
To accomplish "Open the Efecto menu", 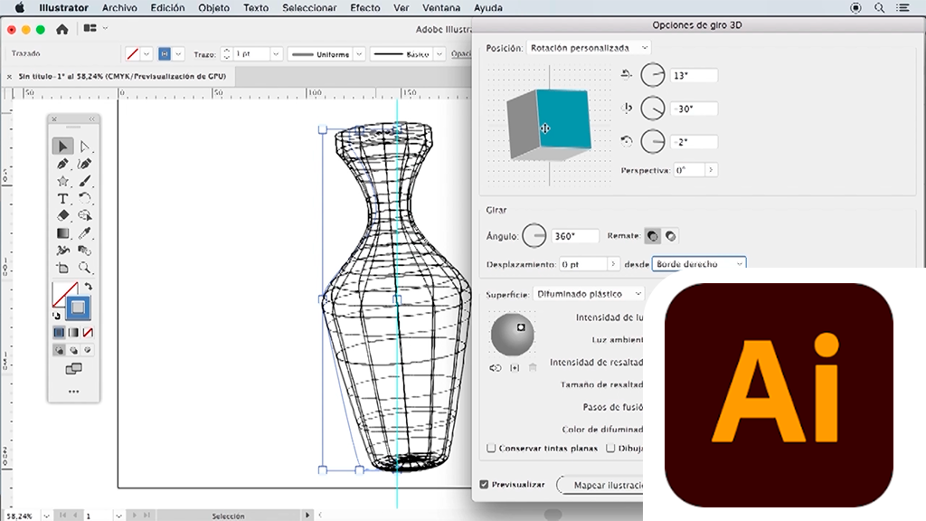I will (x=364, y=8).
